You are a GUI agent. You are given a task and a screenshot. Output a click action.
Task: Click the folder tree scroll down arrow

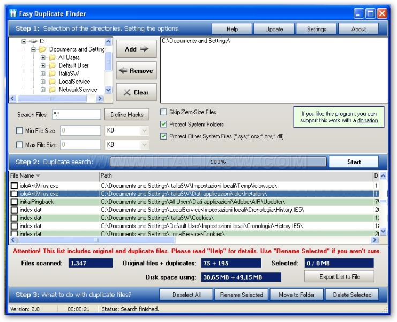coord(108,90)
